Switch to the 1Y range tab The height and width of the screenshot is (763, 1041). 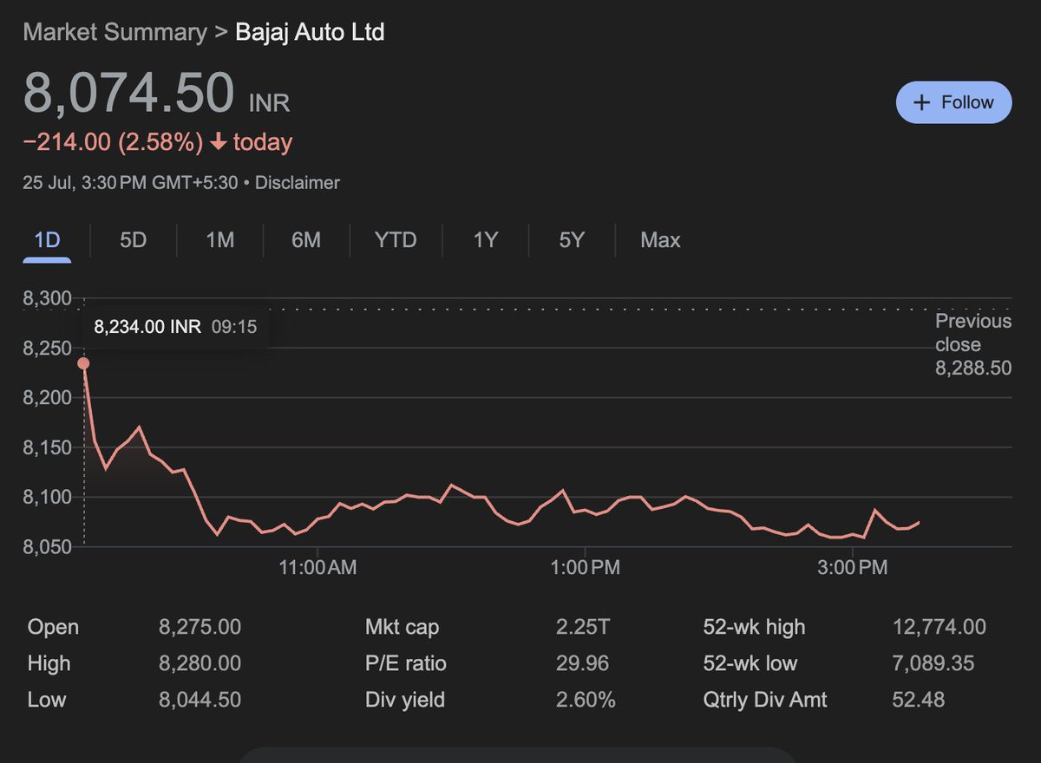click(x=486, y=240)
